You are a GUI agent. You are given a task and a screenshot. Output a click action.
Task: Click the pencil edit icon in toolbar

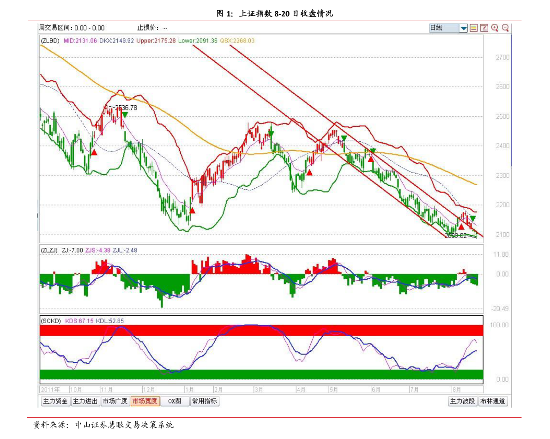pos(484,28)
